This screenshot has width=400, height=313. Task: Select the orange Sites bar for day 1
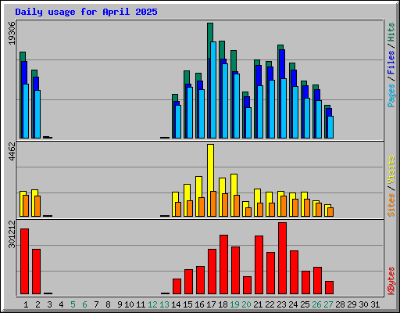tap(26, 206)
